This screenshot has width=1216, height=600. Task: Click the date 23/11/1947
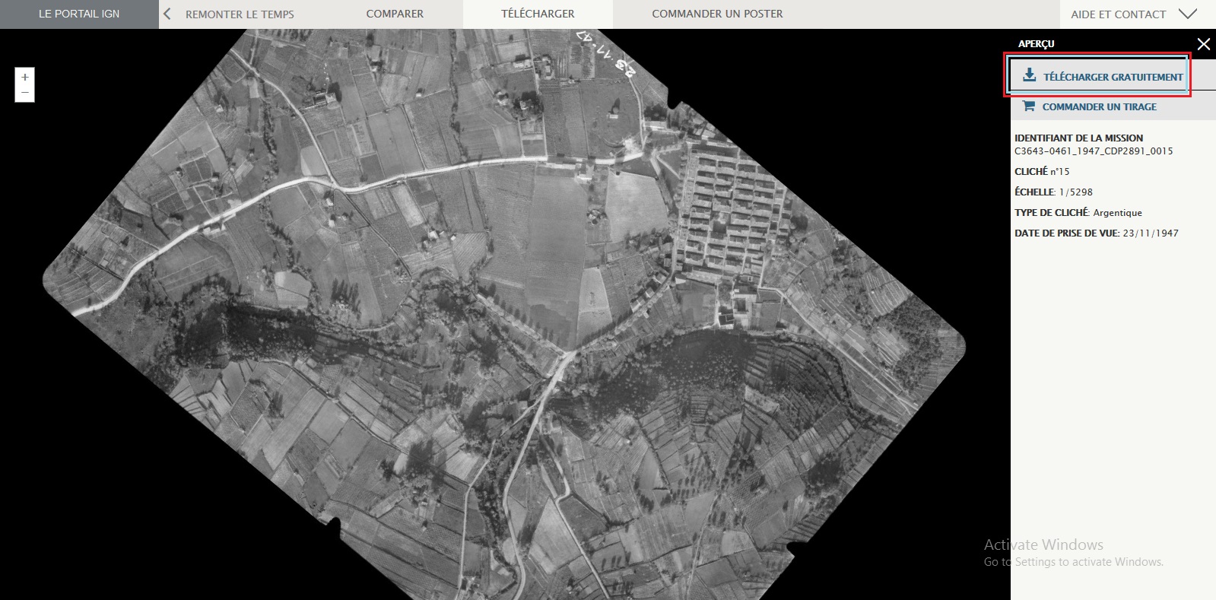(x=1151, y=233)
